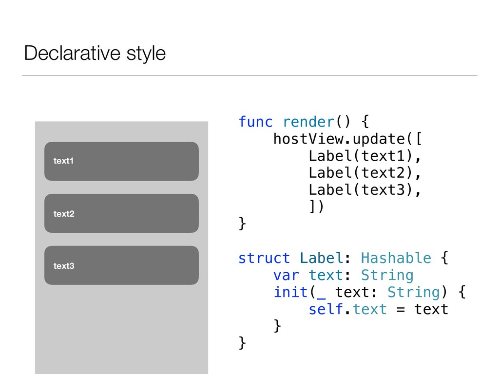Select the 'Declarative style' slide title

click(95, 53)
